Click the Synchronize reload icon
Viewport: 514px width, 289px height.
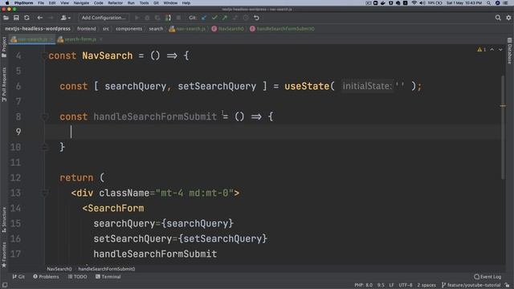(x=27, y=18)
